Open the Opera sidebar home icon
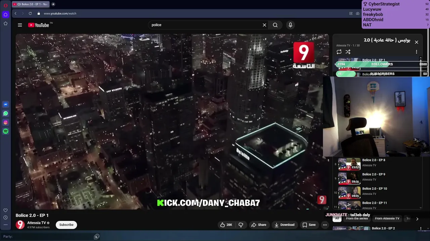 [5, 14]
